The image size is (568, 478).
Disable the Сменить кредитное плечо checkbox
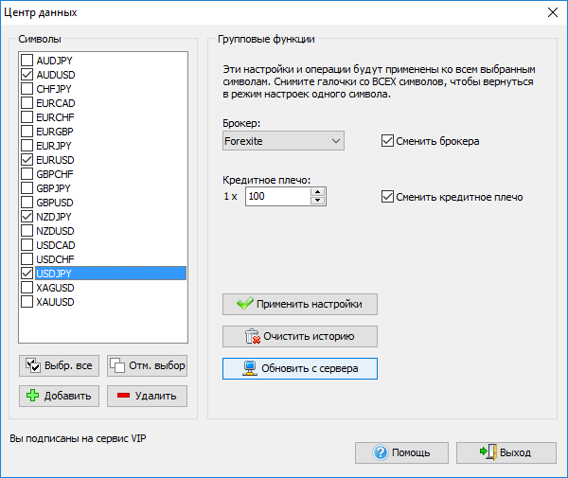point(386,197)
